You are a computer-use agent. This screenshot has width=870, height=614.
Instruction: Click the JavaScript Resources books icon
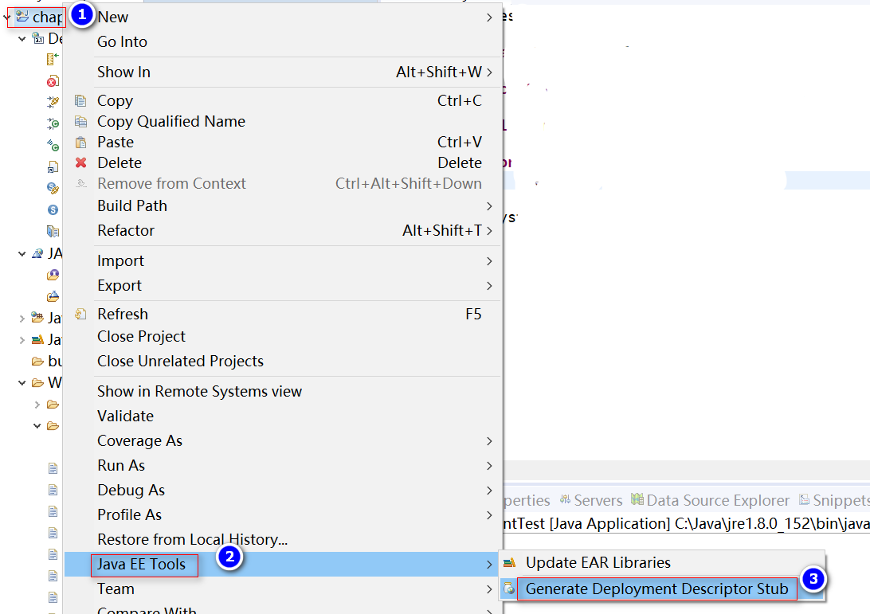pos(37,339)
